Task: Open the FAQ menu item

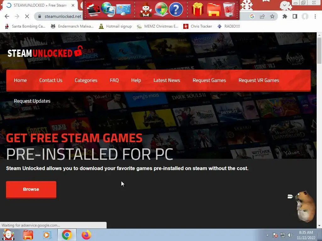Action: click(114, 80)
